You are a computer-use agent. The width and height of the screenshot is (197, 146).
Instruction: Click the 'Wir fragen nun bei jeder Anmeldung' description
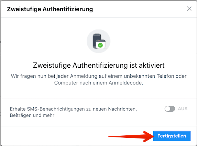coord(99,79)
